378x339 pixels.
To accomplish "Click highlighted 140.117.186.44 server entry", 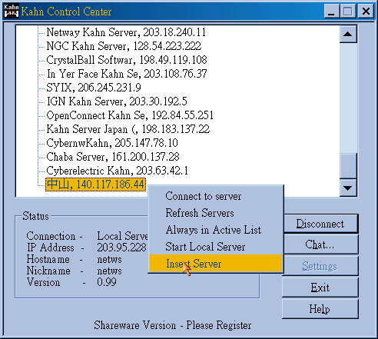I will [x=95, y=184].
